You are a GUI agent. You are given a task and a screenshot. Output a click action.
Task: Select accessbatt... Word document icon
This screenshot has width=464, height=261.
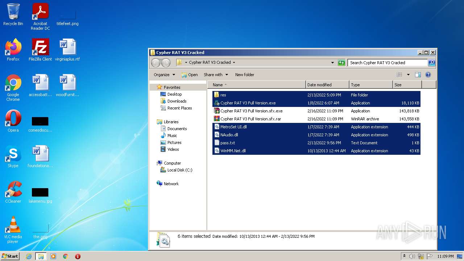[40, 86]
